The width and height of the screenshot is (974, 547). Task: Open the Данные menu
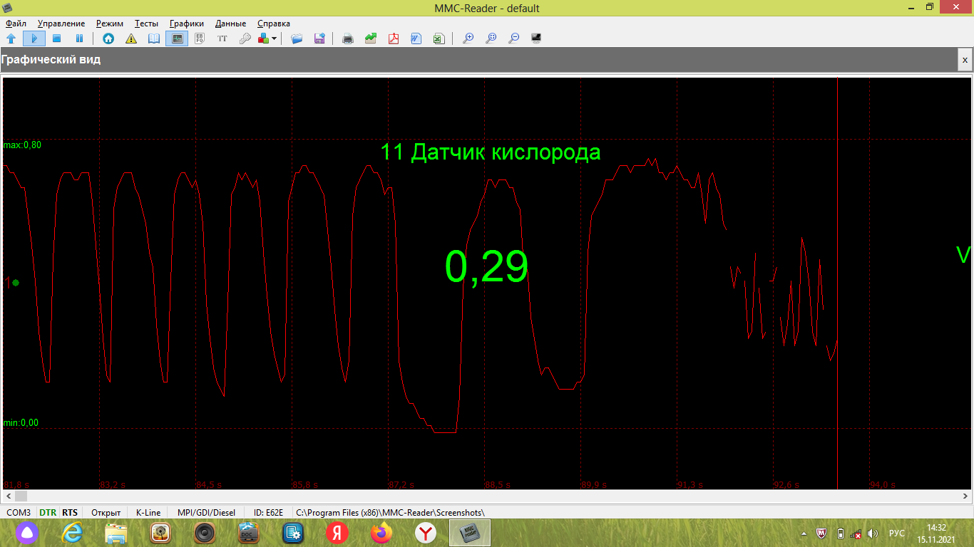pos(230,24)
